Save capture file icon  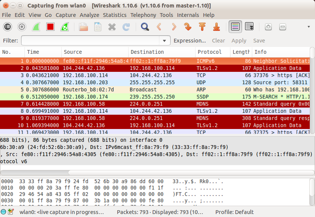tap(98, 27)
